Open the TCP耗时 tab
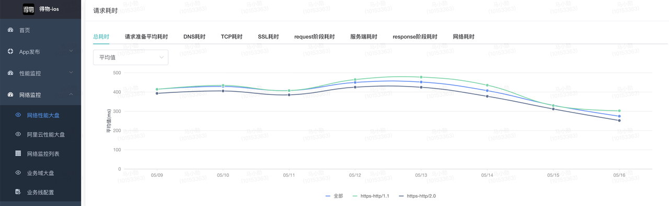669x206 pixels. pyautogui.click(x=232, y=37)
